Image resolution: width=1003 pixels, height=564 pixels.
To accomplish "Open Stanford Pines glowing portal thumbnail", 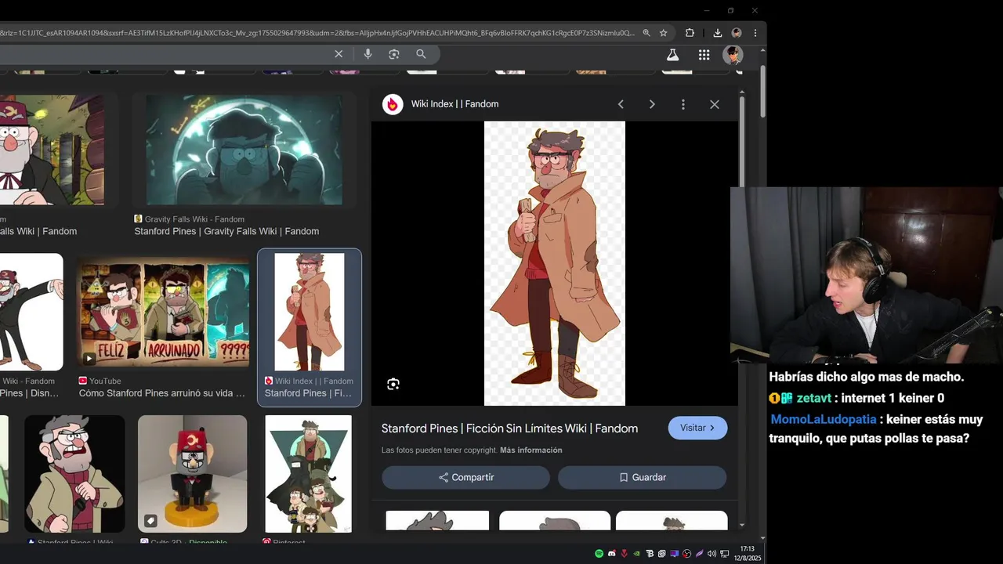I will click(x=244, y=150).
